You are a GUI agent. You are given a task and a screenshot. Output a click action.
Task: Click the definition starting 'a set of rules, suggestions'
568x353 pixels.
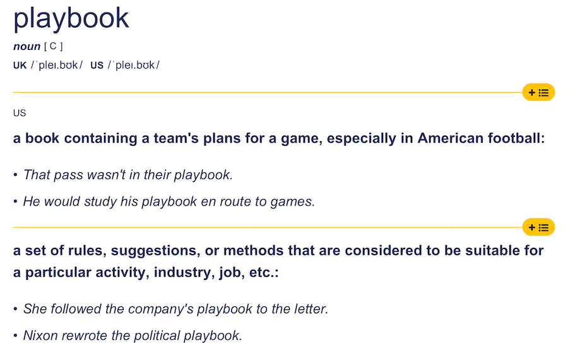[x=278, y=262]
